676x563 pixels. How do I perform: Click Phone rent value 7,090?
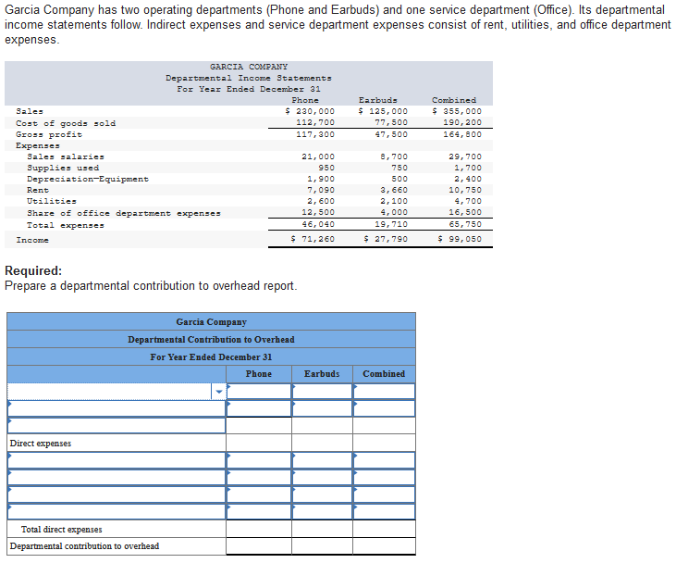321,190
